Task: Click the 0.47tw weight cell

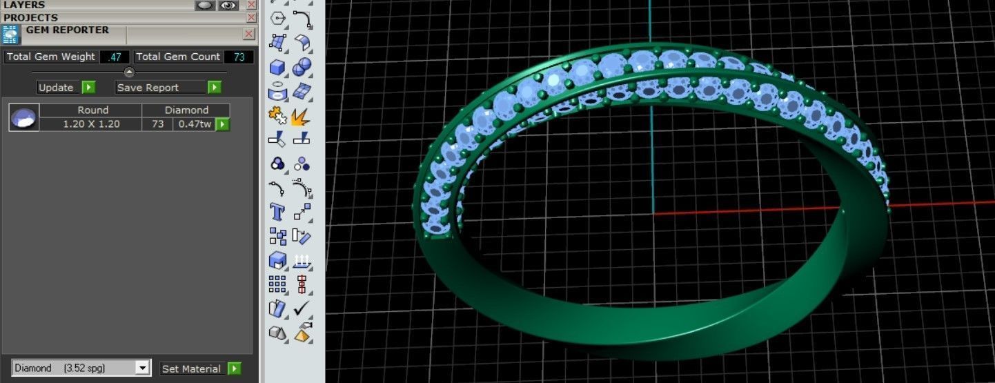Action: coord(195,124)
